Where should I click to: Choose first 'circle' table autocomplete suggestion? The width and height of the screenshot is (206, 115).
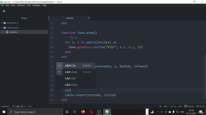coord(76,65)
